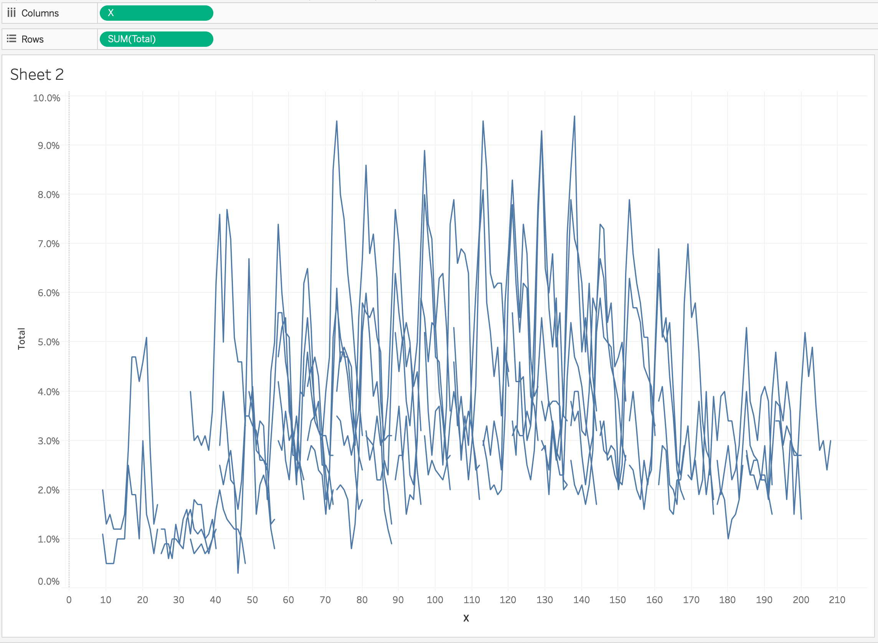Click the Rows shelf label
878x643 pixels.
[33, 39]
